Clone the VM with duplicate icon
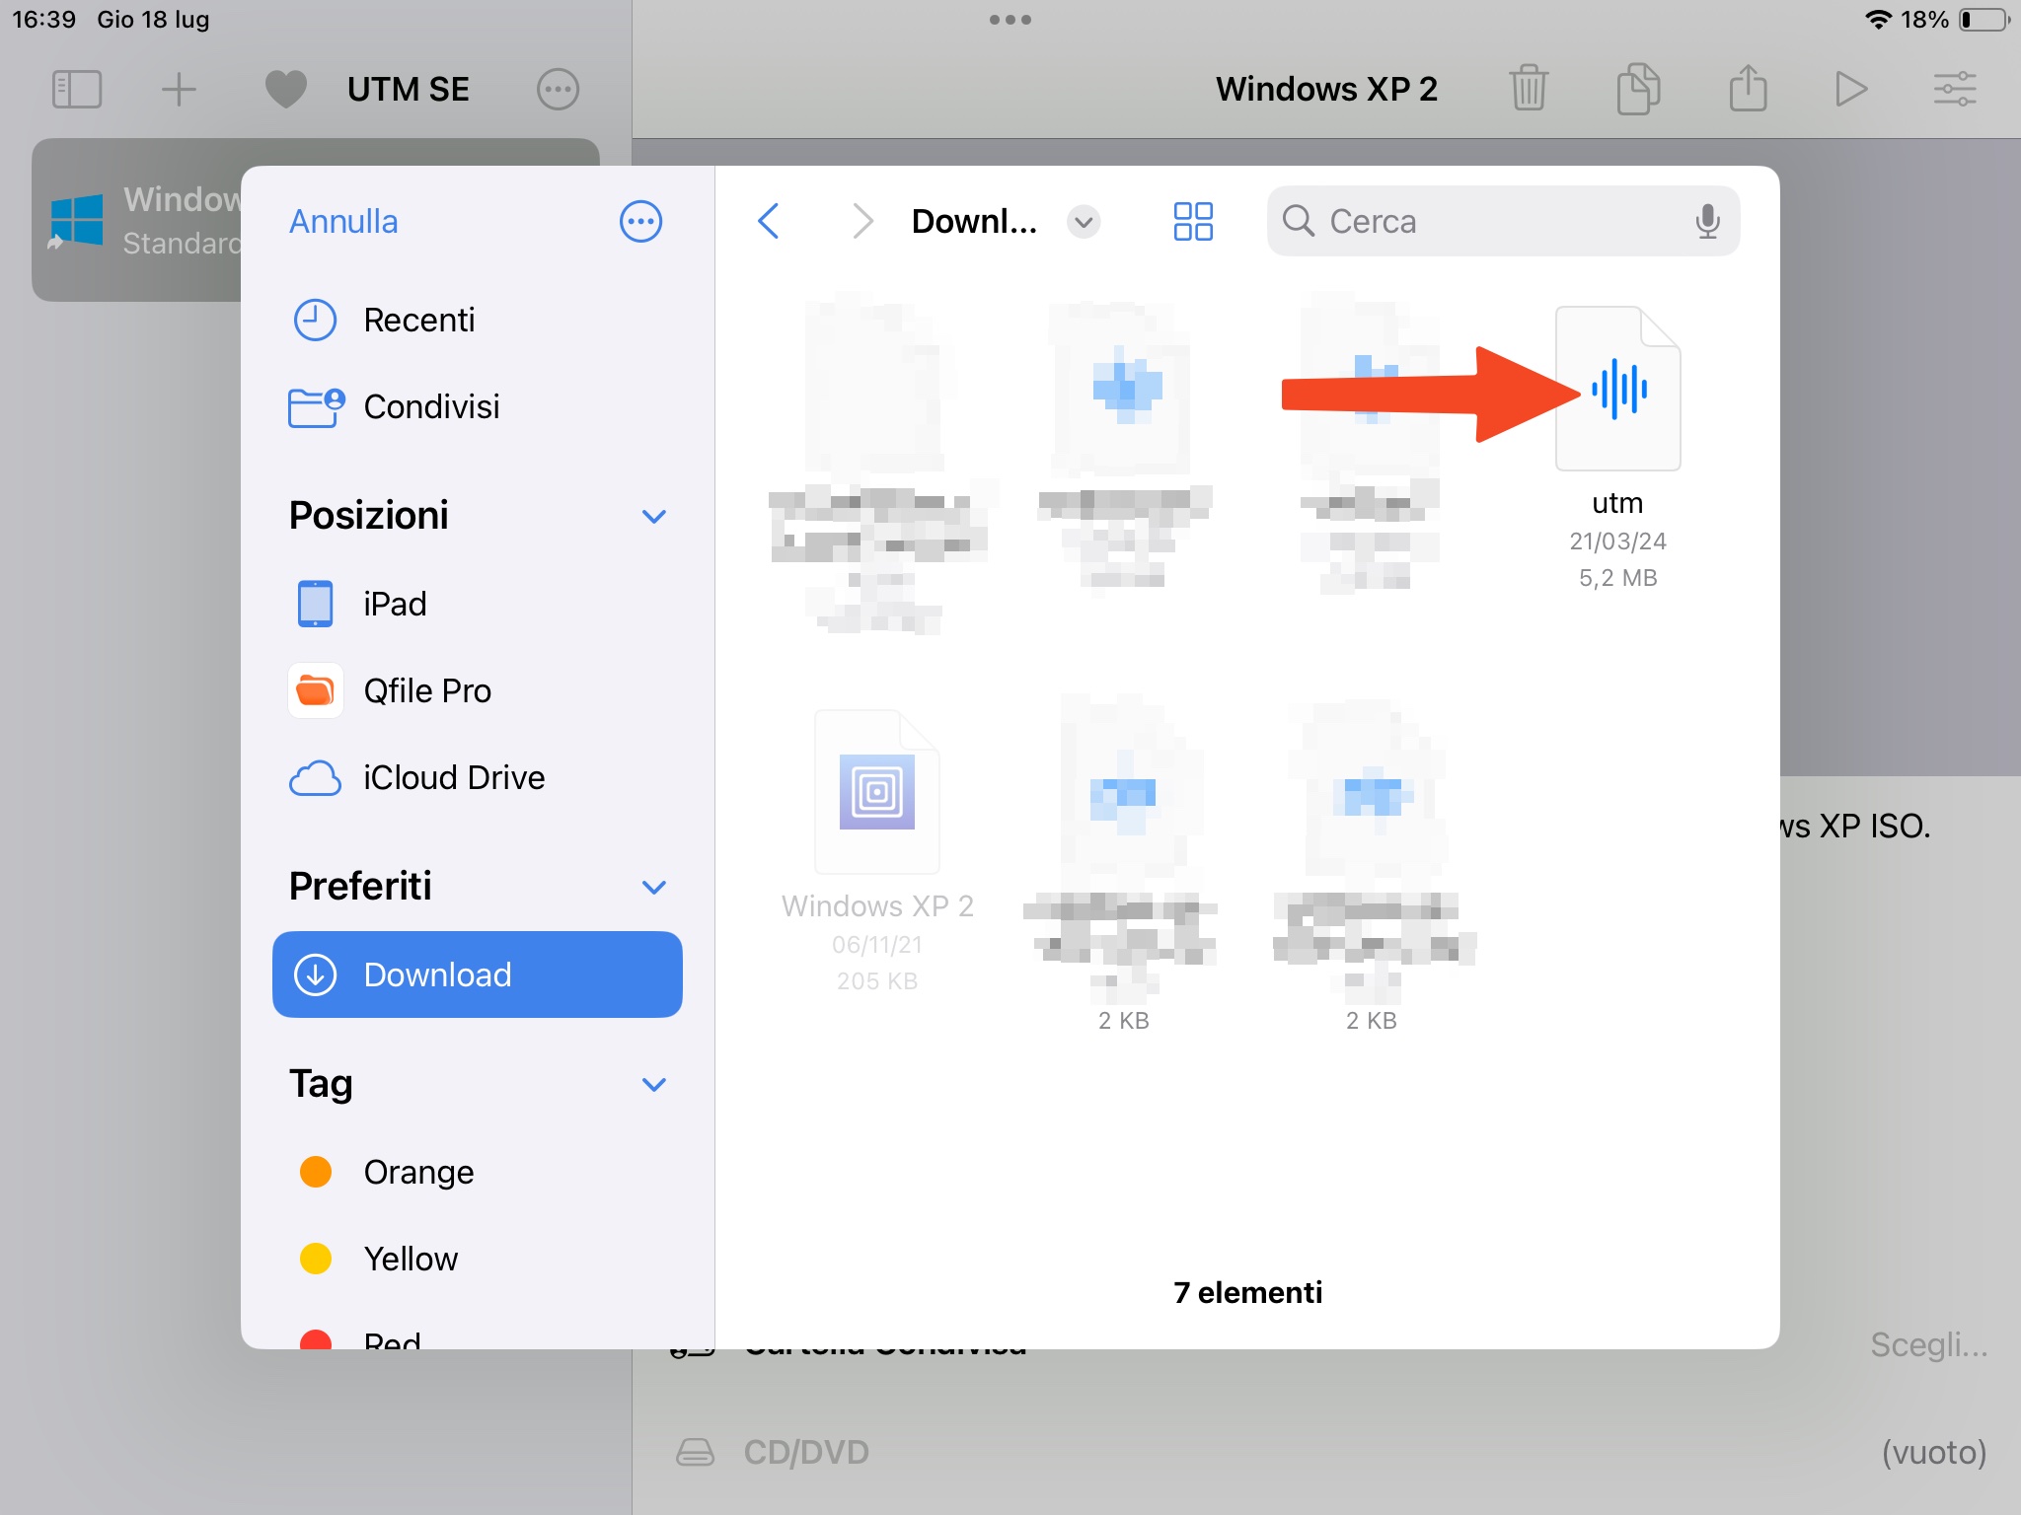 tap(1638, 88)
